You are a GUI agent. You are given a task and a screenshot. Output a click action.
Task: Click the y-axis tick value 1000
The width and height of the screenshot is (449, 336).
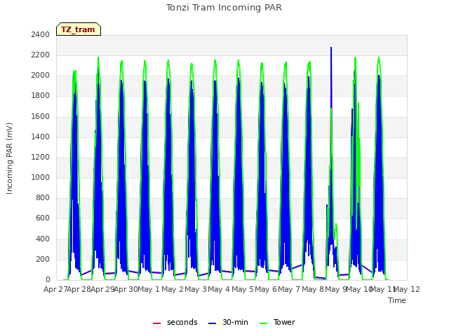(41, 177)
